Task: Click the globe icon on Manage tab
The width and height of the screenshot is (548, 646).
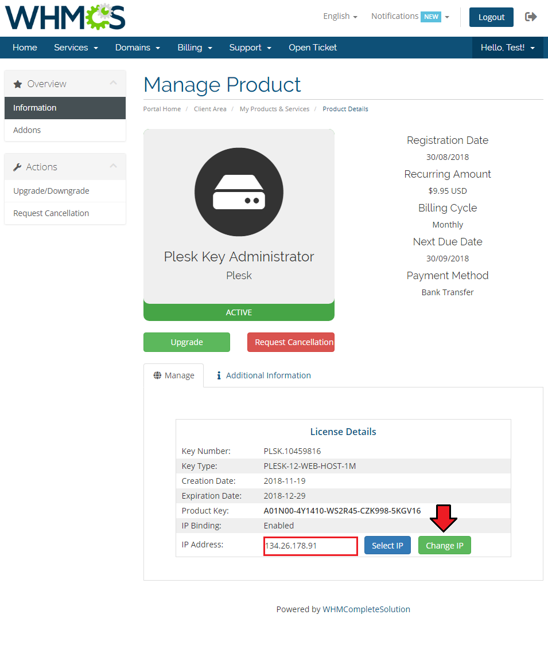Action: click(x=157, y=375)
